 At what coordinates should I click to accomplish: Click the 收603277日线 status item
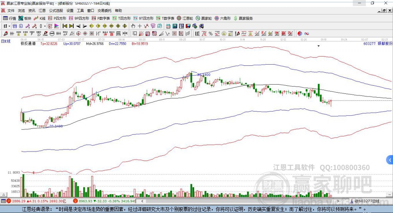pyautogui.click(x=367, y=201)
